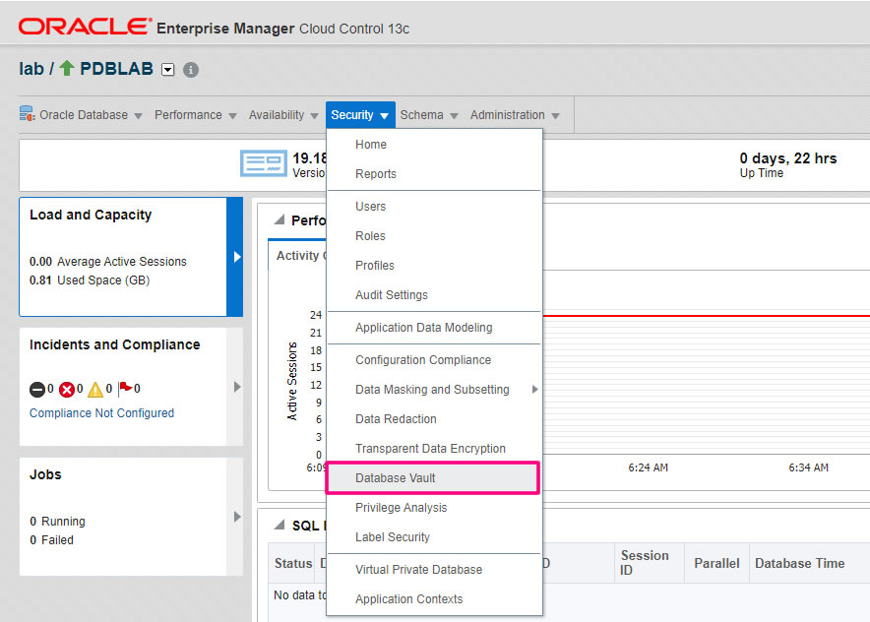Click the Data Masking submenu arrow
Image resolution: width=870 pixels, height=622 pixels.
[534, 390]
